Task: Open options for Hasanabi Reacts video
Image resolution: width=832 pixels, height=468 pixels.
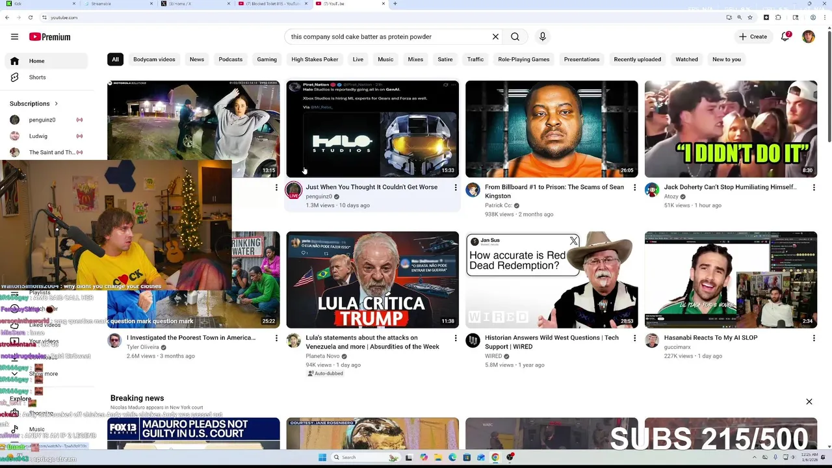Action: click(814, 339)
